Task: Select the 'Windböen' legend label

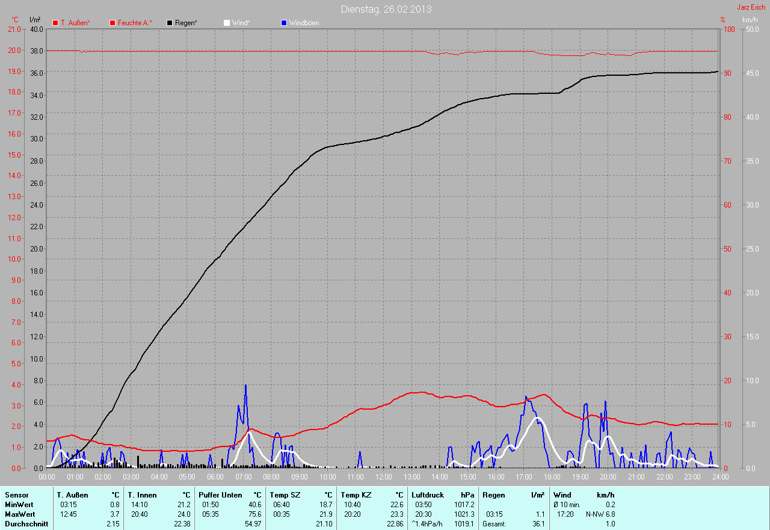Action: click(304, 23)
